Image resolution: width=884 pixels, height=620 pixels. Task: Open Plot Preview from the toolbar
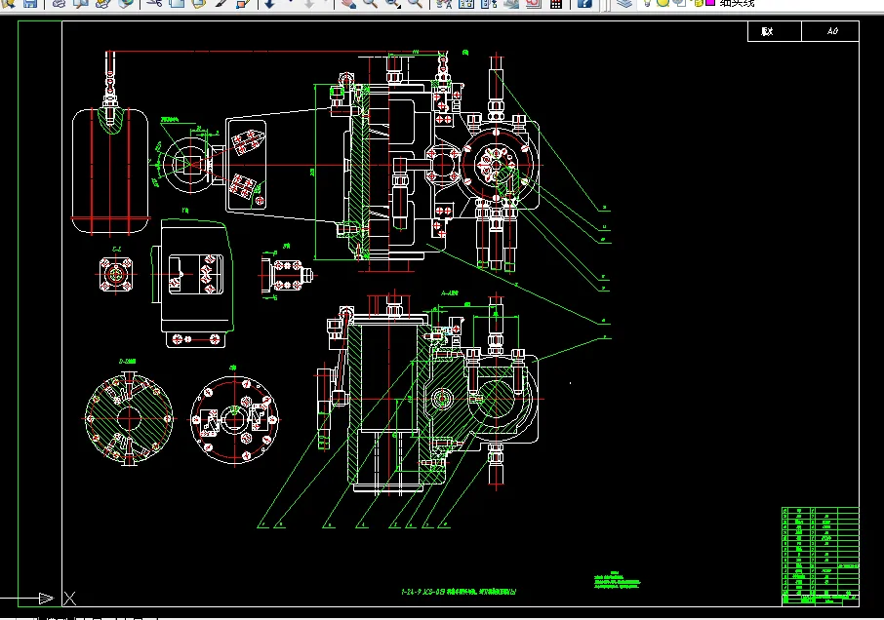point(81,3)
